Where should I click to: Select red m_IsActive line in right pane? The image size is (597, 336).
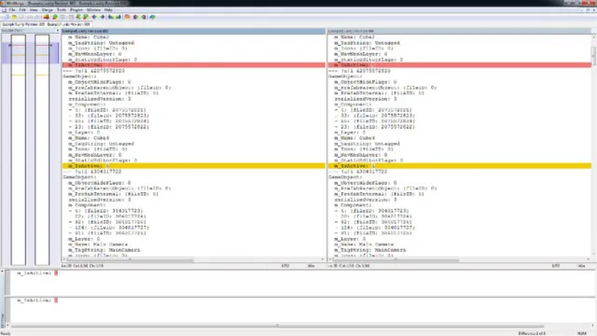(x=459, y=65)
